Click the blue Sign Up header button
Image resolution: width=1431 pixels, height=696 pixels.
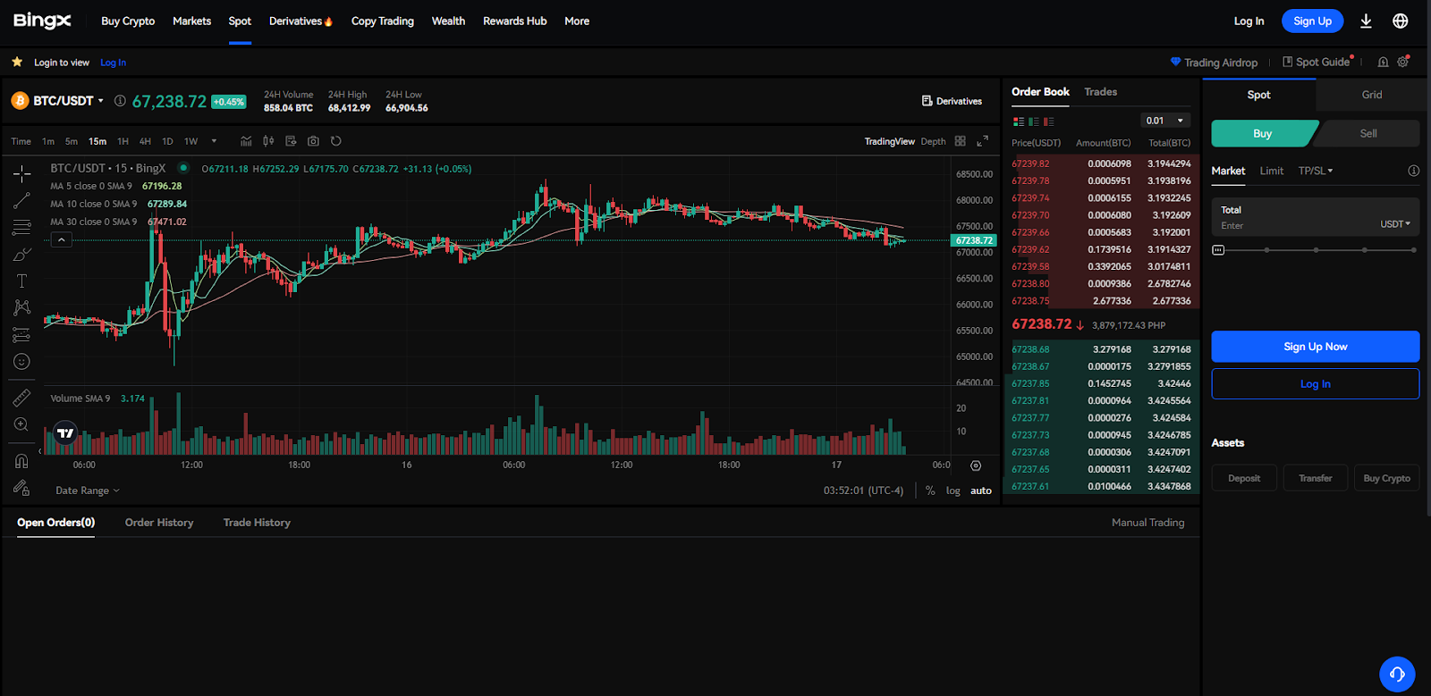(1312, 21)
